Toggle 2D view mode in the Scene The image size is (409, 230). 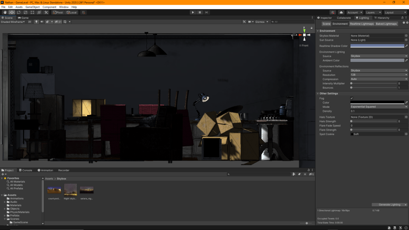coord(29,22)
